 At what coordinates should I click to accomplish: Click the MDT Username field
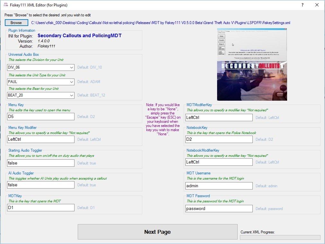(x=219, y=186)
